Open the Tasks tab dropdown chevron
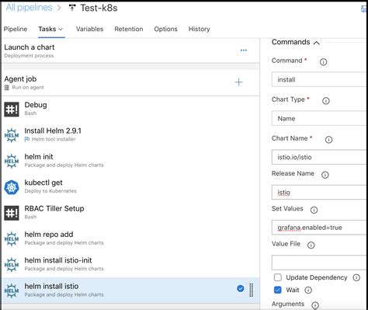368x310 pixels. coord(61,30)
